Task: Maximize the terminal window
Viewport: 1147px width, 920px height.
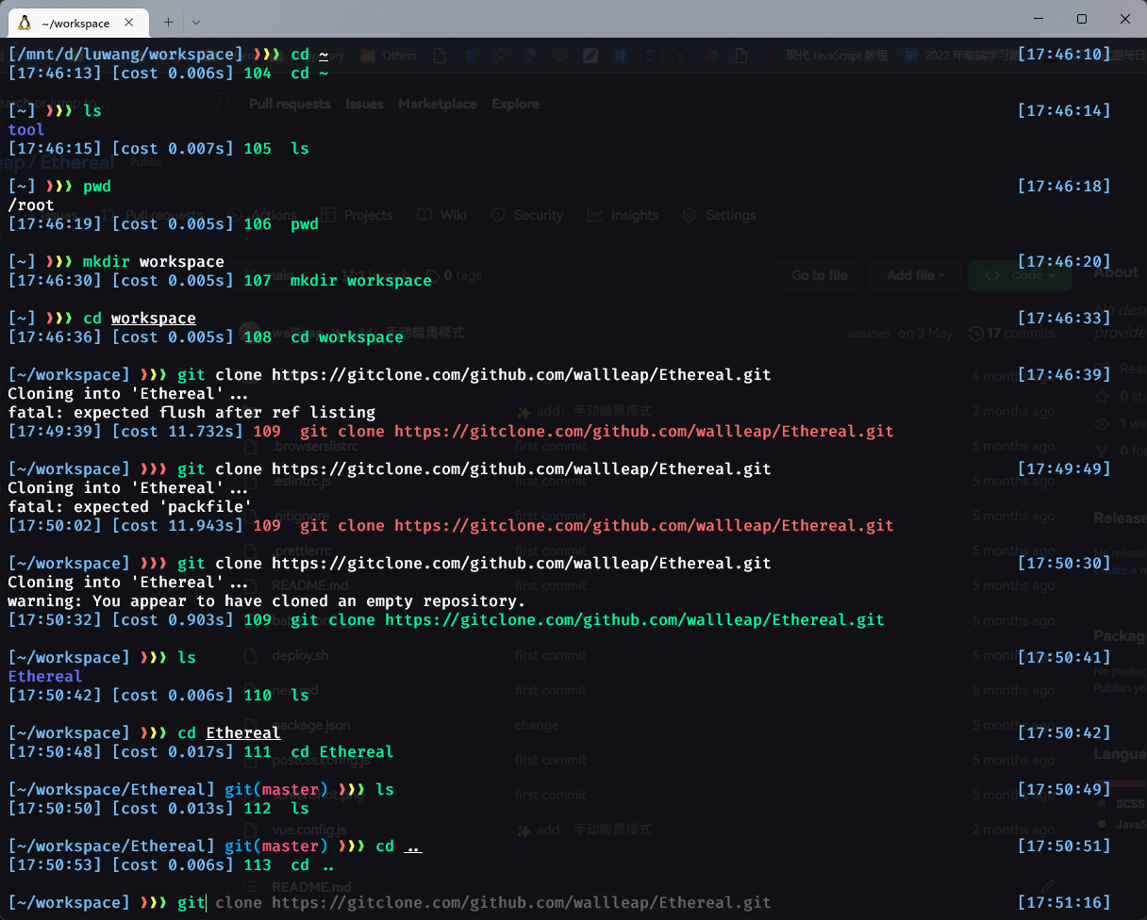Action: point(1082,19)
